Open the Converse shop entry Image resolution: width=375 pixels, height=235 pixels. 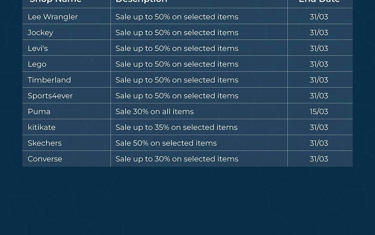(45, 159)
